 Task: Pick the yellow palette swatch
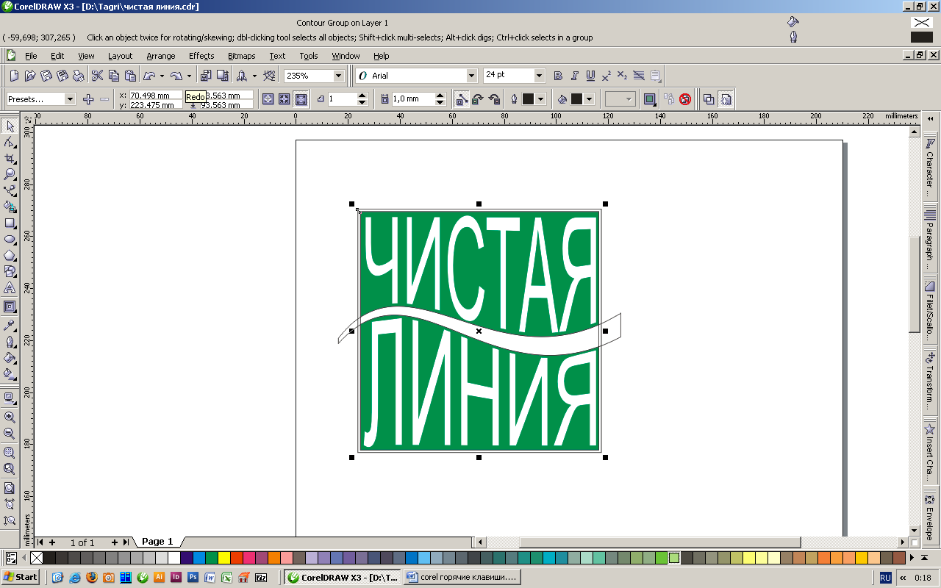coord(224,558)
